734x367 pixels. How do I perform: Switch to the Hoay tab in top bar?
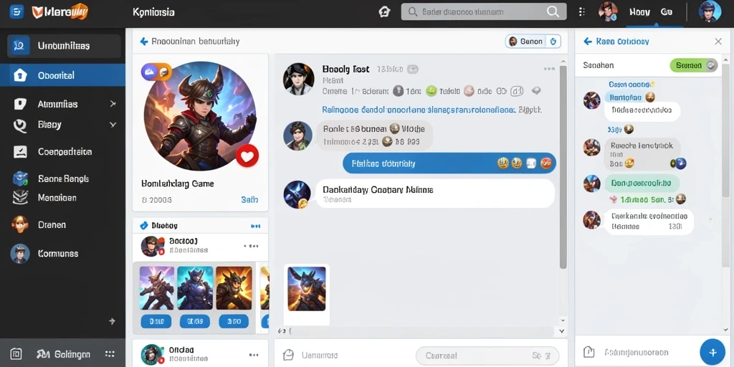pyautogui.click(x=639, y=12)
